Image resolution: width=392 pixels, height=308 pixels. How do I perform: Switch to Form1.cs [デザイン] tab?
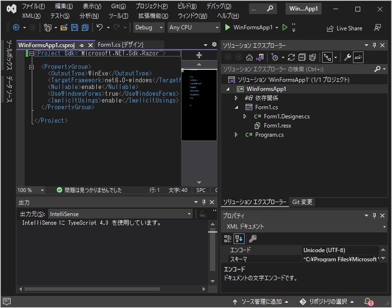click(120, 45)
